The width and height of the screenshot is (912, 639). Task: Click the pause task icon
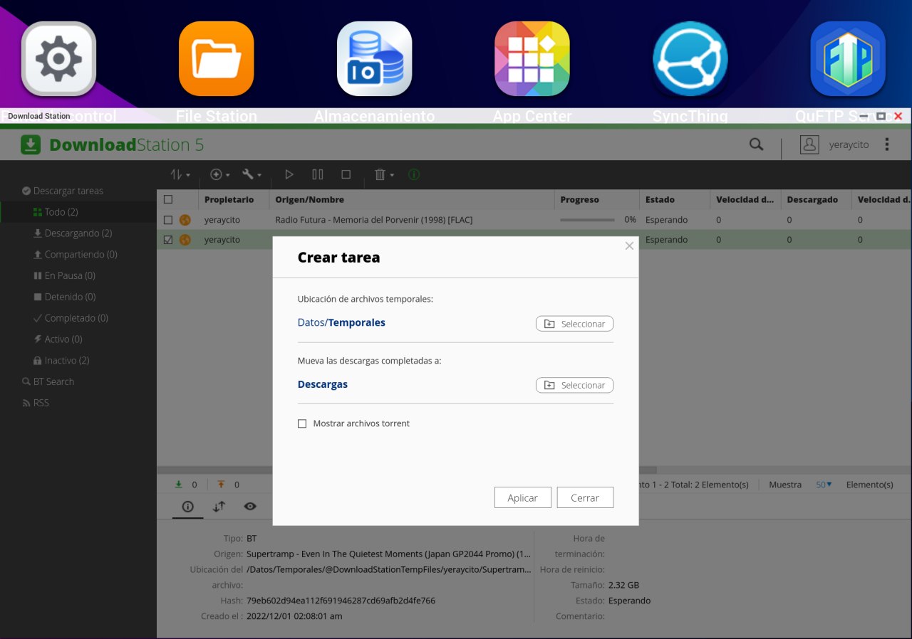(x=318, y=174)
